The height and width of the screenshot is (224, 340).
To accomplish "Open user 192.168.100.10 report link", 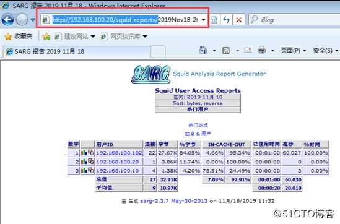I will 118,171.
